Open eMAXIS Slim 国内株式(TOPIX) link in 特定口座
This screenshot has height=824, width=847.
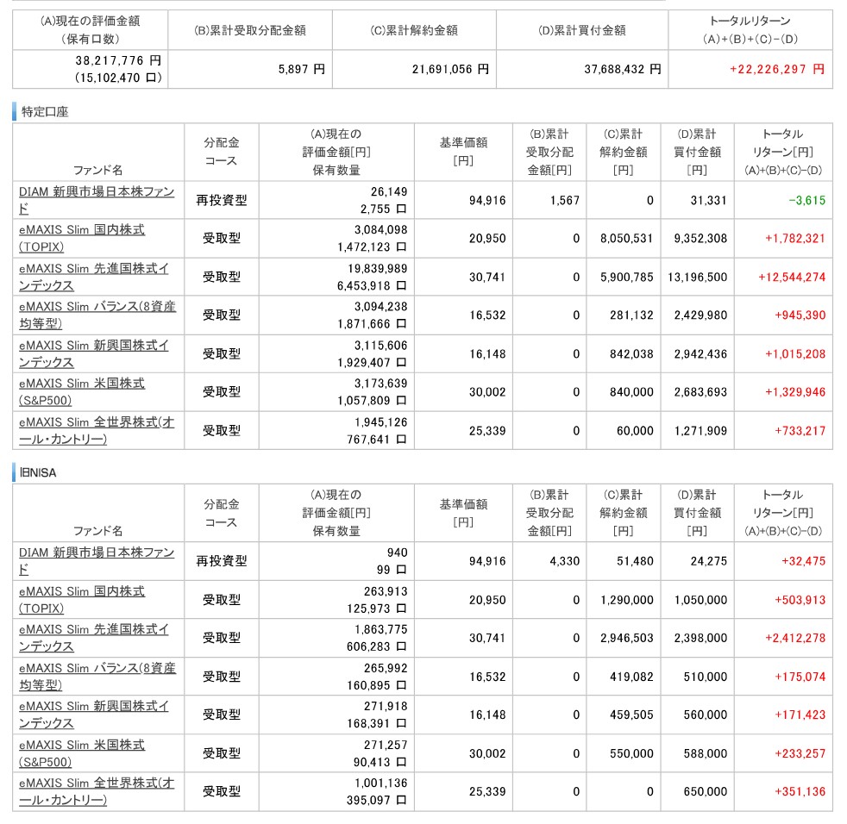click(82, 238)
